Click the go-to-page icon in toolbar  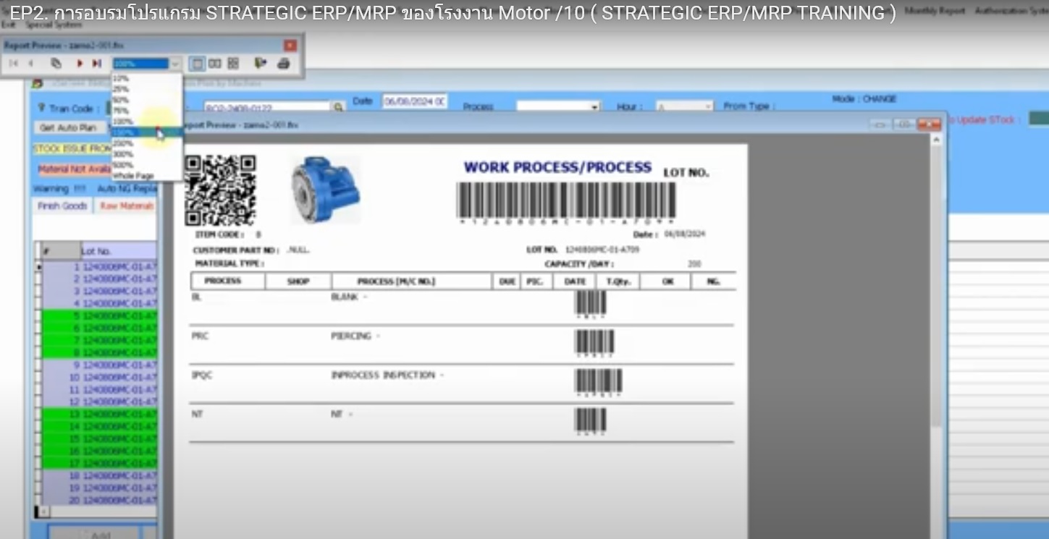[x=56, y=64]
